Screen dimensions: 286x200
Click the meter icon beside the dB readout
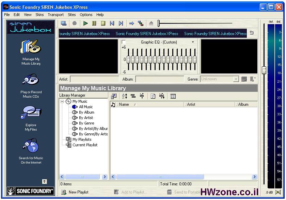click(278, 192)
